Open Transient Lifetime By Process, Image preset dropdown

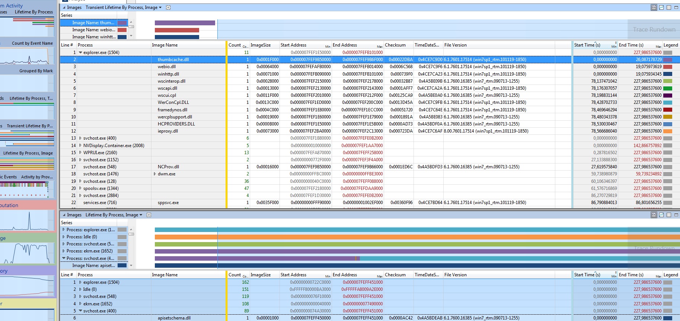pos(160,7)
